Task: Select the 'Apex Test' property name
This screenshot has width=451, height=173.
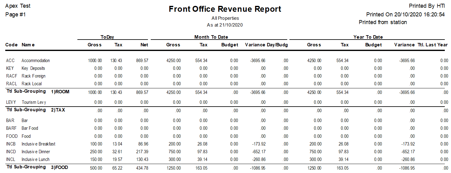Action: click(18, 6)
